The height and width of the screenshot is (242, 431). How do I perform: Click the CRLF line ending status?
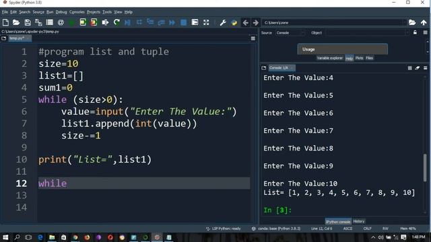click(367, 229)
